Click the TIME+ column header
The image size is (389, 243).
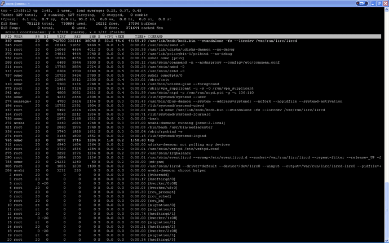pyautogui.click(x=140, y=37)
